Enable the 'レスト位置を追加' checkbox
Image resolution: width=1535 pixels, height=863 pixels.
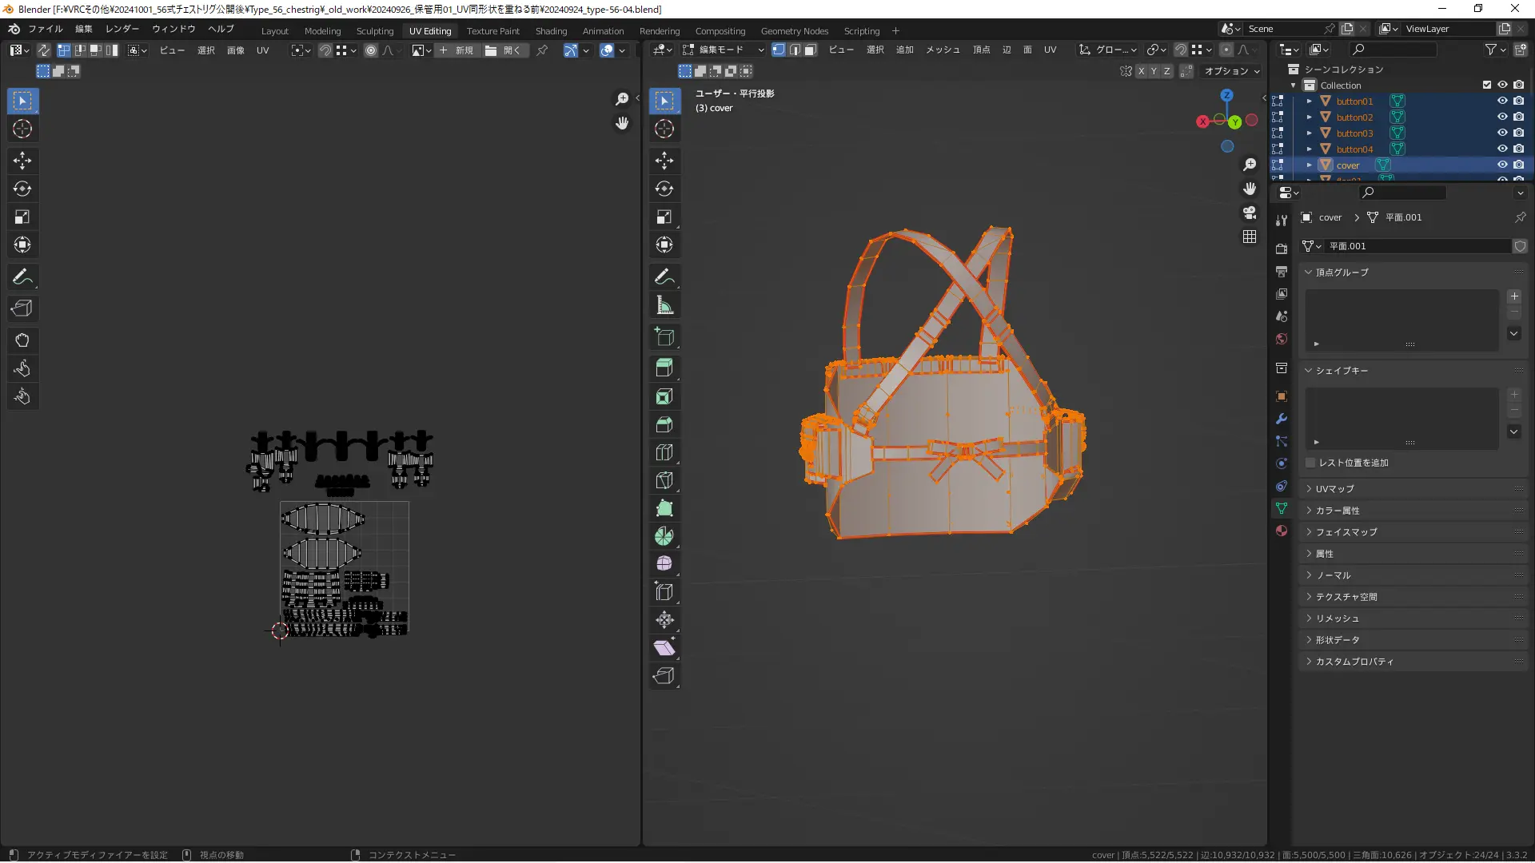point(1311,463)
